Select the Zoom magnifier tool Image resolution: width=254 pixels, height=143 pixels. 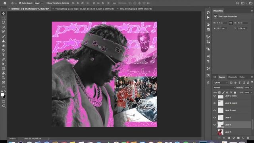tap(4, 78)
